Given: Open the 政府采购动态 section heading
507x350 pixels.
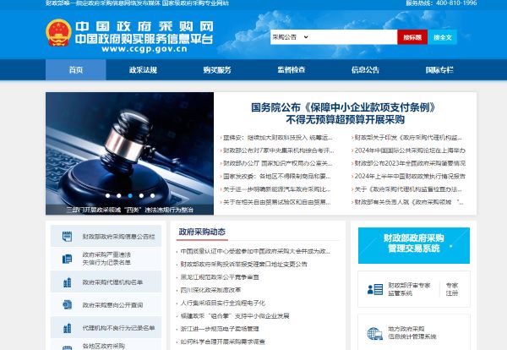Looking at the screenshot, I should tap(202, 232).
